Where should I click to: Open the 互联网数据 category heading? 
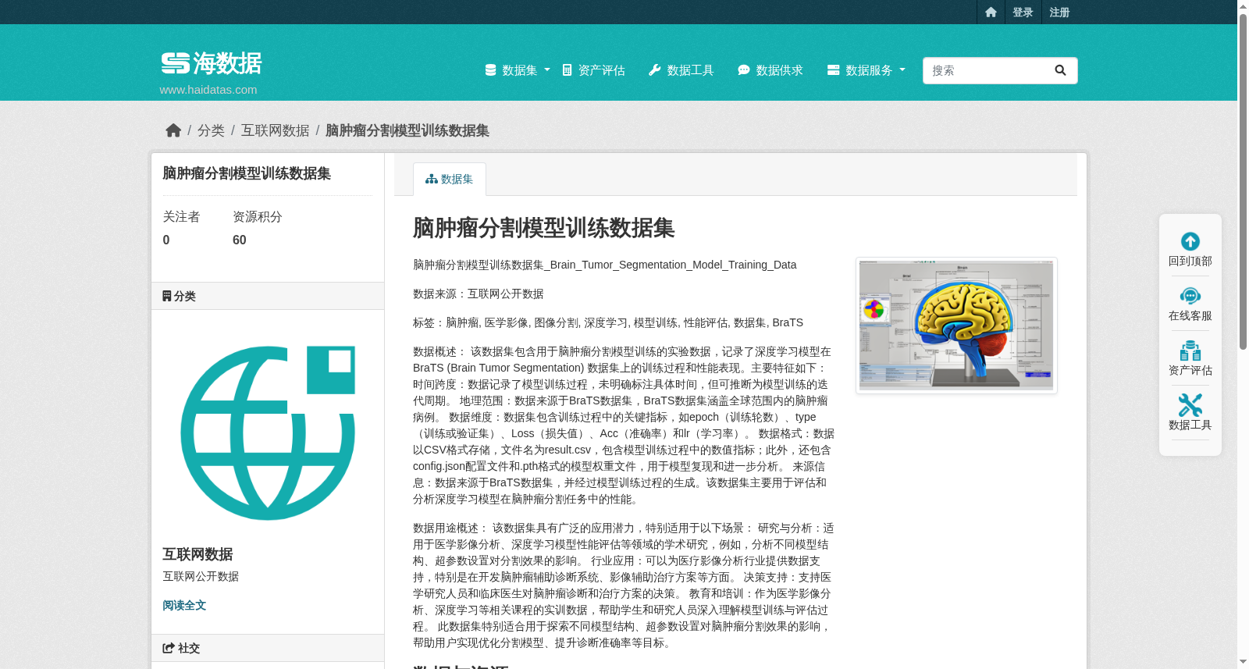[x=197, y=554]
